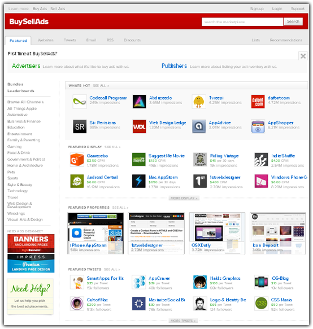Image resolution: width=313 pixels, height=329 pixels.
Task: Open the Abduzeedo colorful triangle icon
Action: pos(139,102)
